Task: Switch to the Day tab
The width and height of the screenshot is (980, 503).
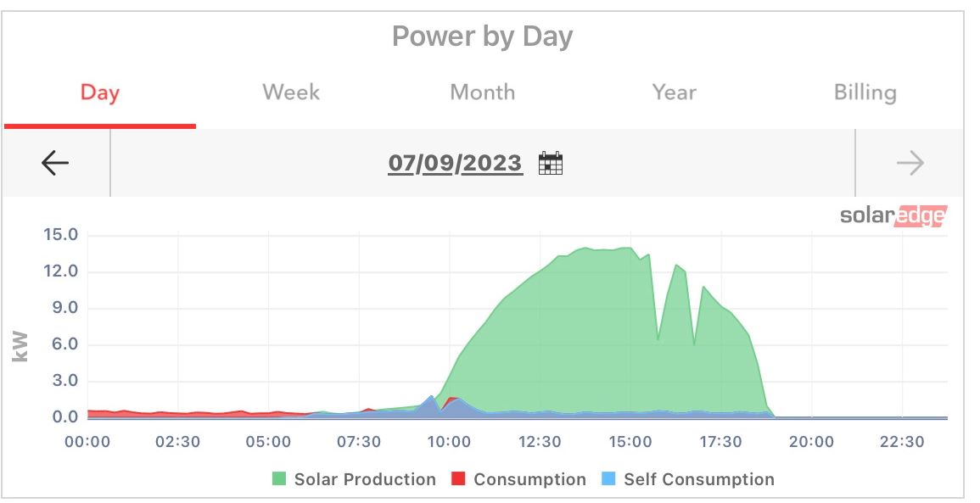Action: [99, 92]
